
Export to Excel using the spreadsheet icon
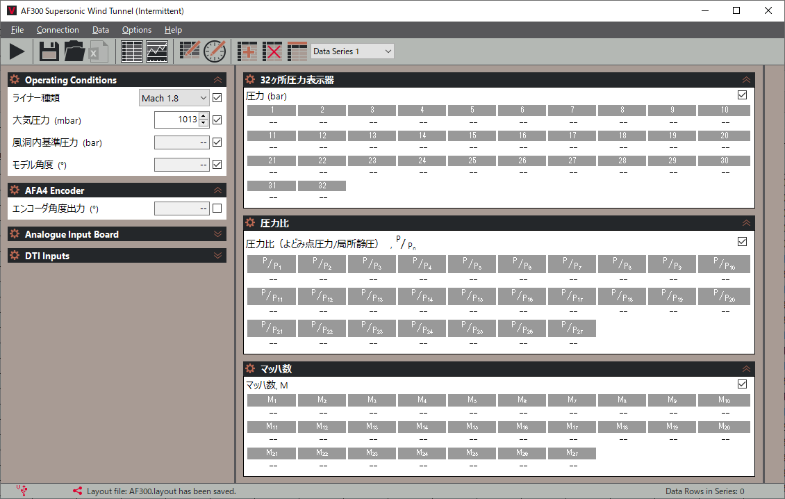[x=98, y=51]
